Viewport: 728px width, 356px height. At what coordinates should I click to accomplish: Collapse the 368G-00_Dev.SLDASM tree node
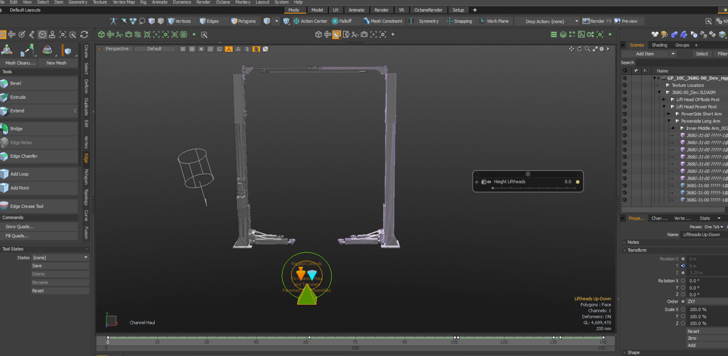point(659,92)
